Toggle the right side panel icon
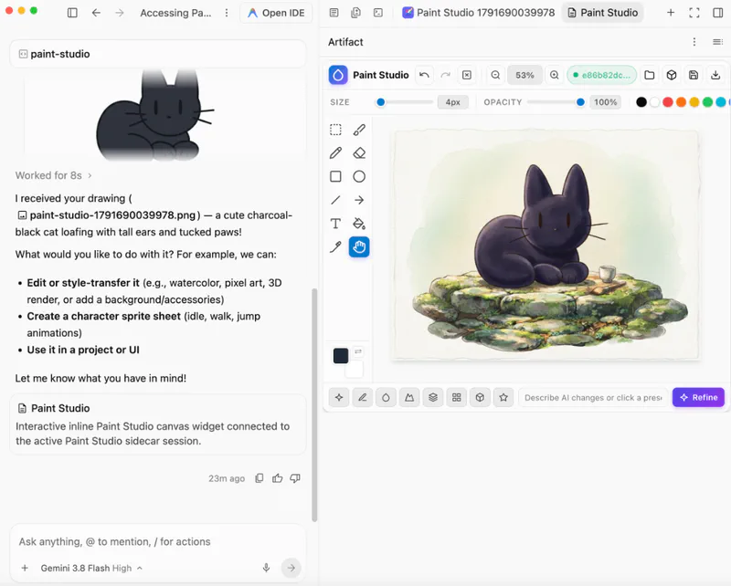This screenshot has height=586, width=731. [718, 13]
